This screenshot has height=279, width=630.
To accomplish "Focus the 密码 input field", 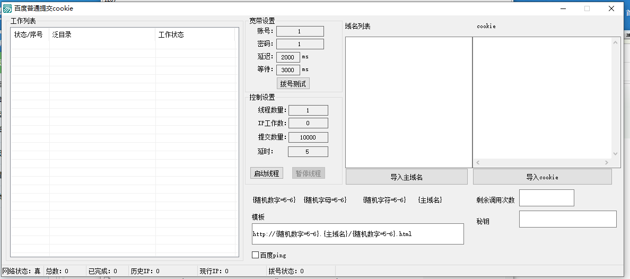I will click(300, 44).
